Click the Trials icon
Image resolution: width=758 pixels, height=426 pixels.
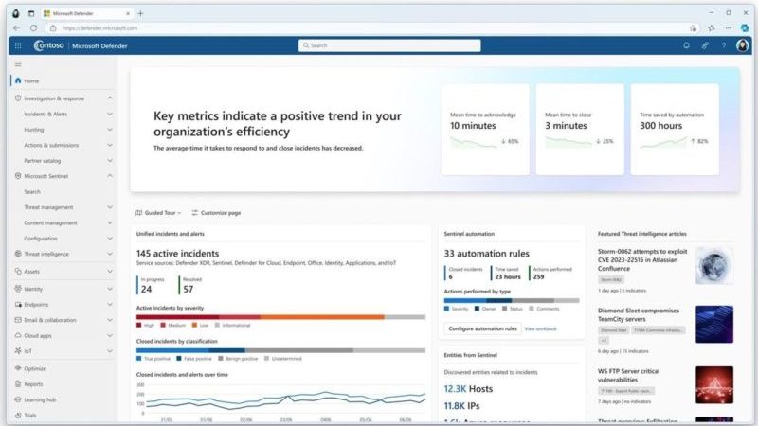tap(18, 415)
